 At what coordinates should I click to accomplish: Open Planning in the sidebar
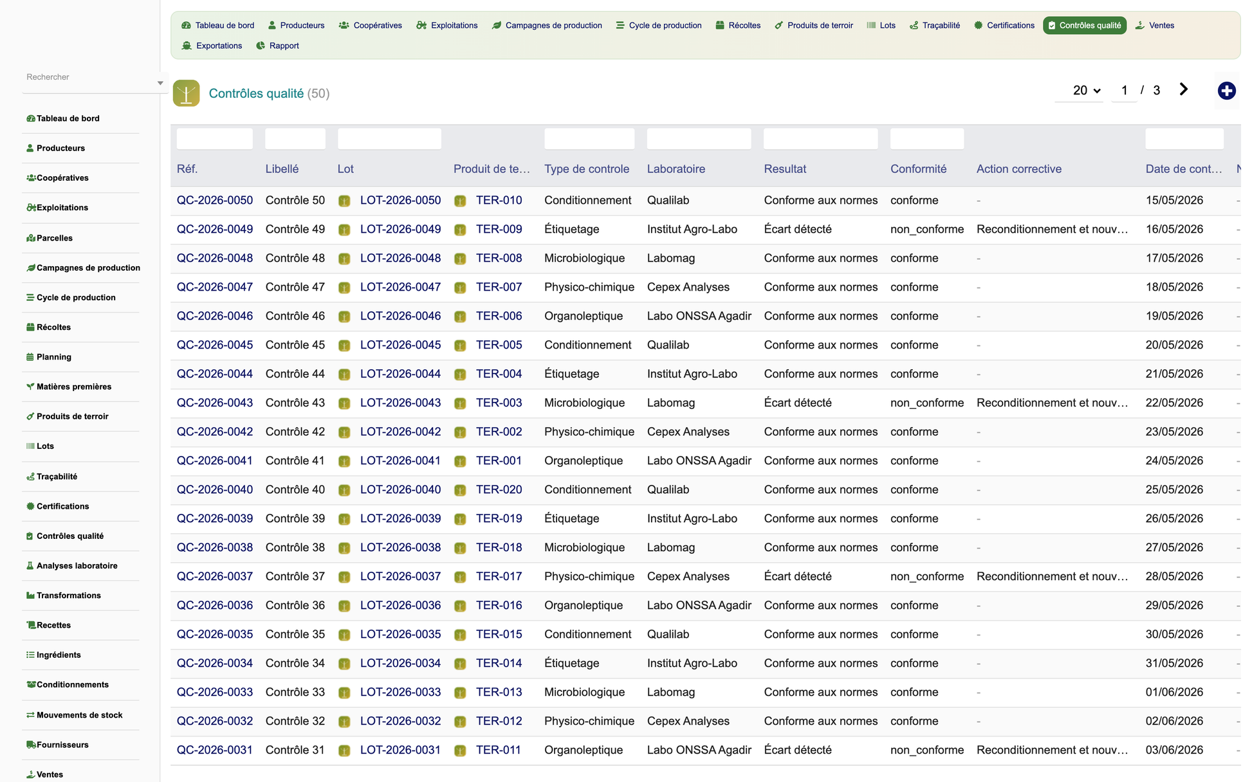[49, 357]
